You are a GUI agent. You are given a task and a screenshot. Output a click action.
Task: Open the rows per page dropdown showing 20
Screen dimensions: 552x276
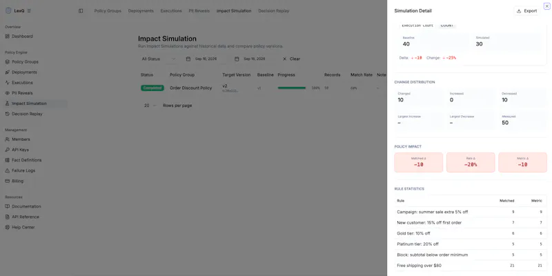tap(150, 106)
